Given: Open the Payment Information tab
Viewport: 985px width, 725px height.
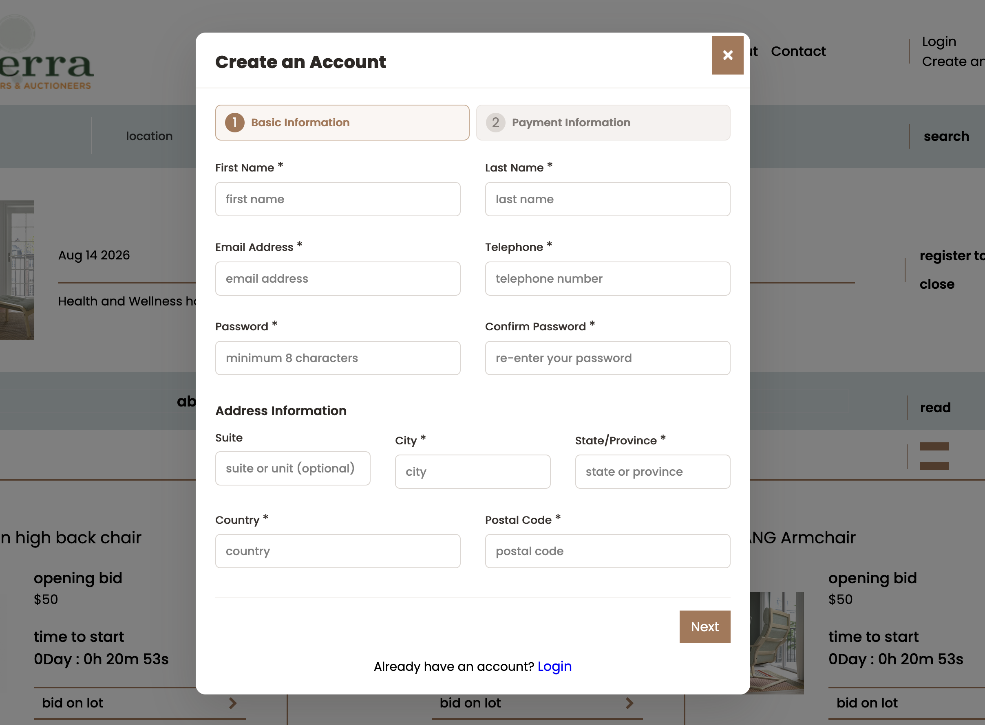Looking at the screenshot, I should pyautogui.click(x=603, y=123).
